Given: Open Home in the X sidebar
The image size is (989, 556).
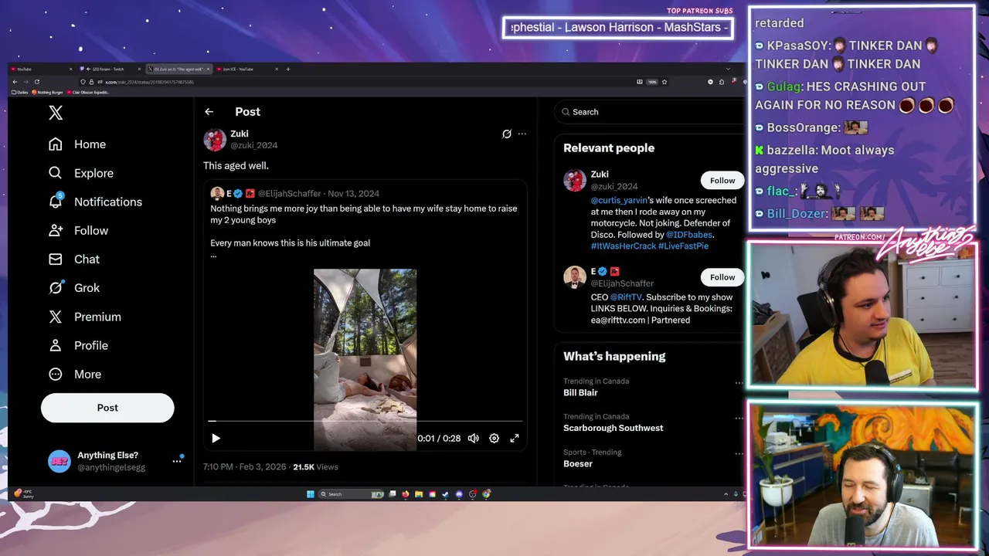Looking at the screenshot, I should coord(77,144).
